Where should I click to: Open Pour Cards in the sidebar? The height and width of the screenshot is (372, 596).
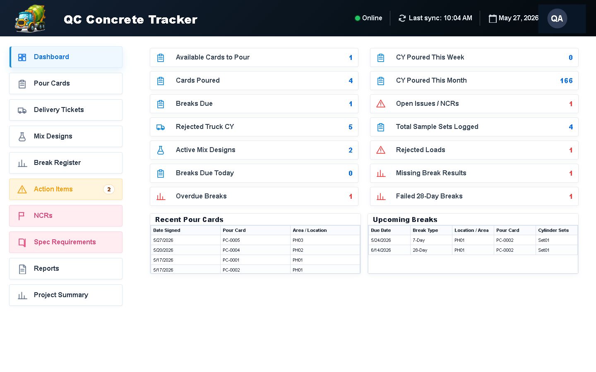pos(66,83)
